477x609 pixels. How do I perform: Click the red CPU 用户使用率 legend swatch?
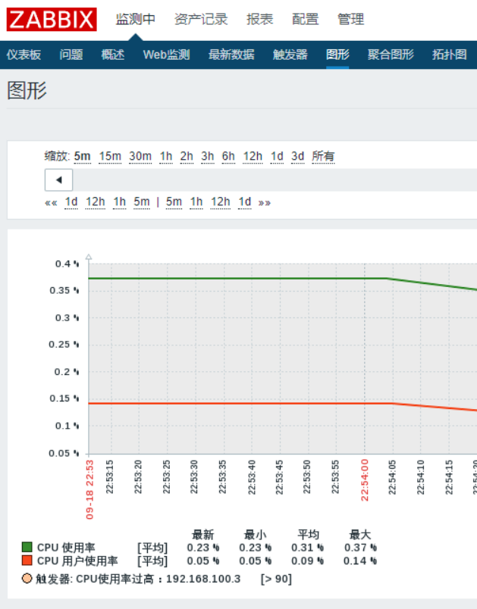[27, 561]
